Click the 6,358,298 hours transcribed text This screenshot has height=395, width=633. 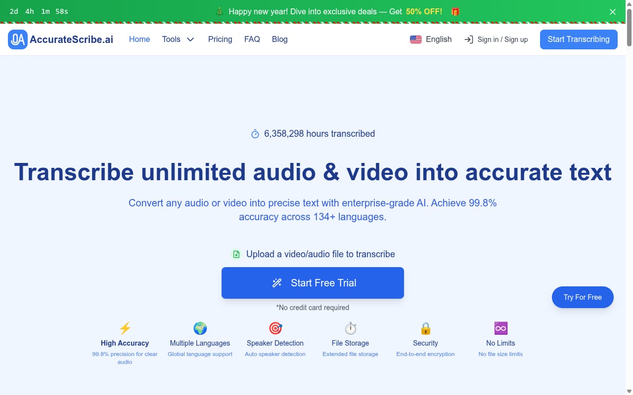click(319, 134)
